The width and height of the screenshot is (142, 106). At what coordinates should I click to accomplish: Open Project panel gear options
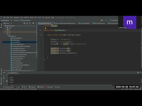pyautogui.click(x=33, y=23)
